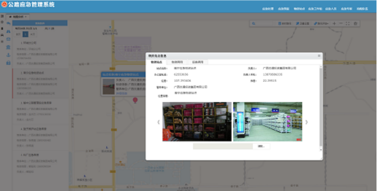Screen dimensions: 377x191
Task: Open the 物资站点 menu in the header
Action: [299, 9]
